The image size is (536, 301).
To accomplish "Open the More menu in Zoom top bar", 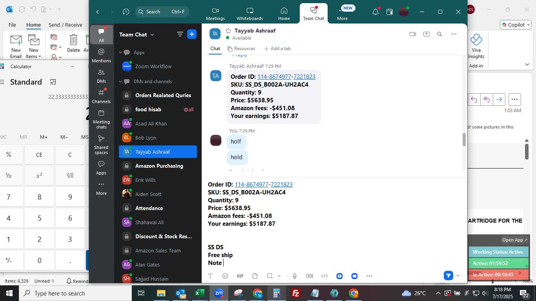I will click(x=342, y=14).
